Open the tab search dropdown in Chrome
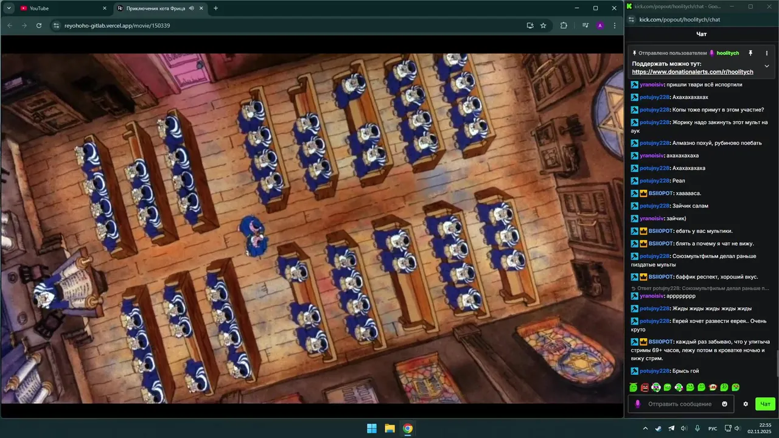The width and height of the screenshot is (779, 438). coord(9,8)
